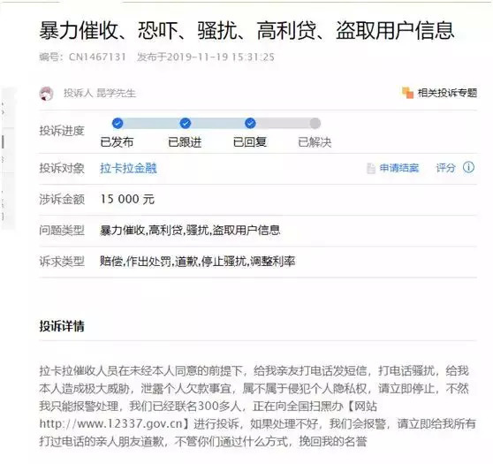
Task: Click the 已回复 progress checkmark
Action: tap(250, 123)
